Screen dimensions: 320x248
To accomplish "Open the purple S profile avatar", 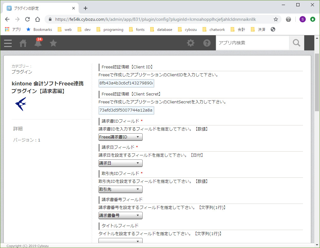I will pos(302,19).
